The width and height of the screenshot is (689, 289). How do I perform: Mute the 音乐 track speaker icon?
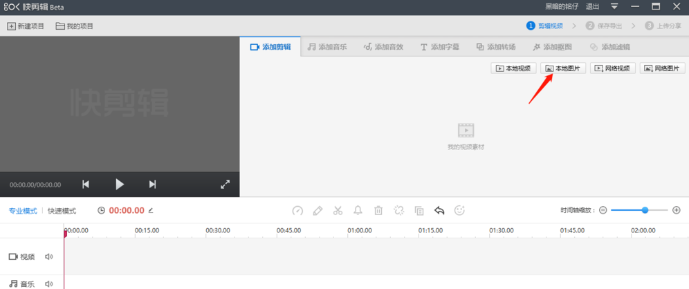[x=49, y=284]
